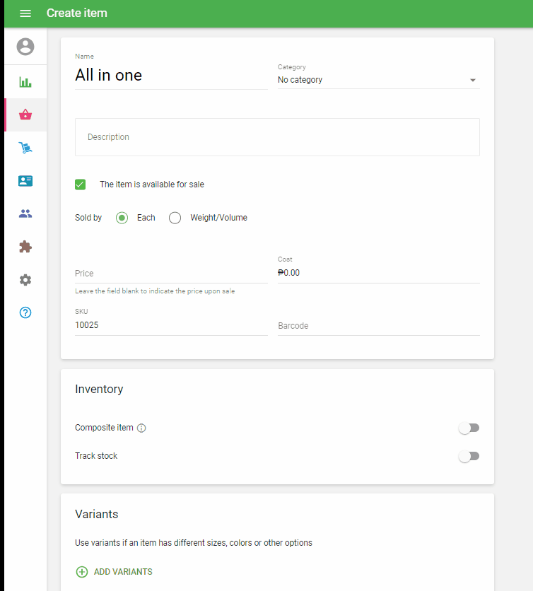This screenshot has height=591, width=533.
Task: Select 'Each' sold by radio button
Action: tap(122, 218)
